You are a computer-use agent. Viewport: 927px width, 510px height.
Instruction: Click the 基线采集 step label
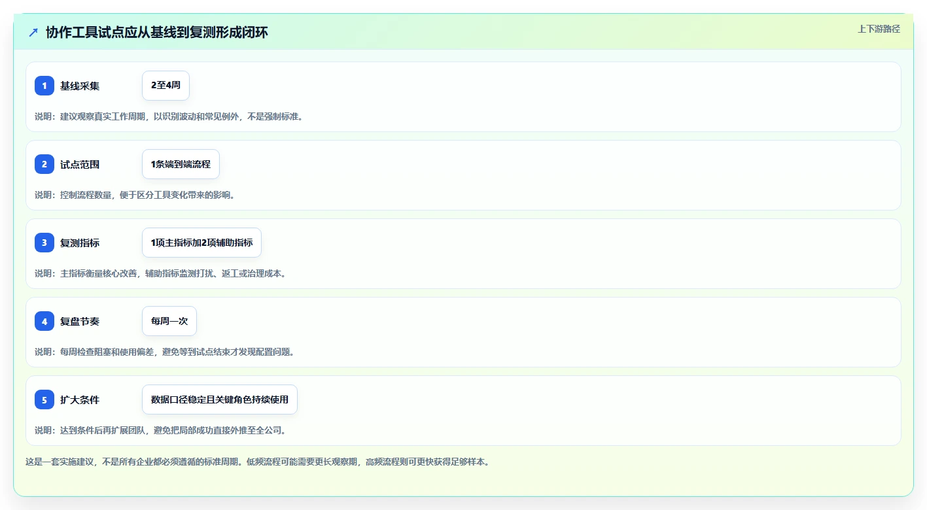click(x=80, y=86)
